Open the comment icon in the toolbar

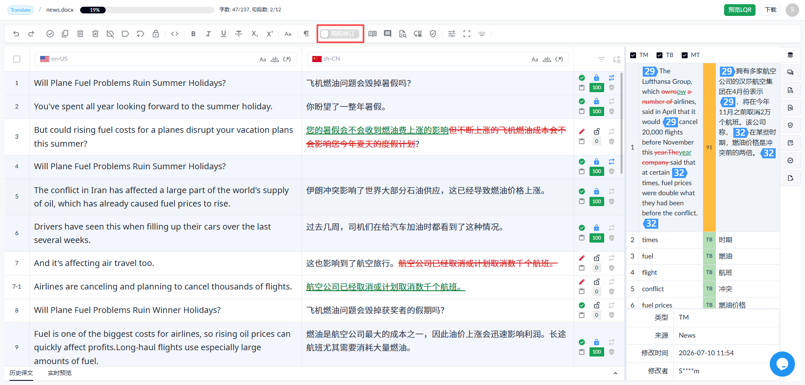pyautogui.click(x=388, y=34)
